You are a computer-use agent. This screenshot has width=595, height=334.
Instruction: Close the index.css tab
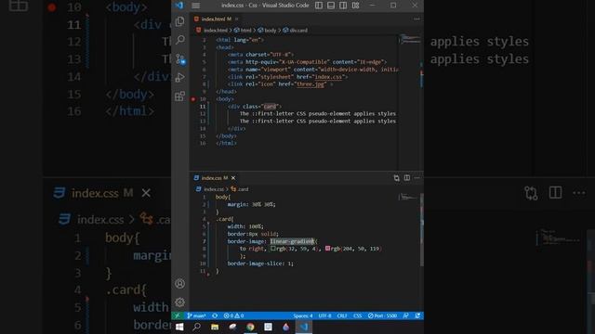click(x=233, y=178)
